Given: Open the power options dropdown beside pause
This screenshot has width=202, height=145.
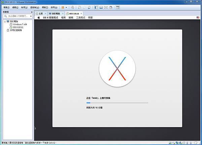Looking at the screenshot, I should click(66, 7).
